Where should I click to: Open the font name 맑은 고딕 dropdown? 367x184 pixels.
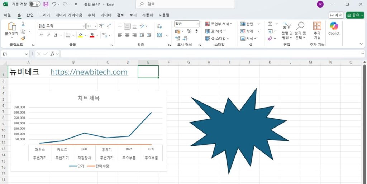(x=83, y=26)
